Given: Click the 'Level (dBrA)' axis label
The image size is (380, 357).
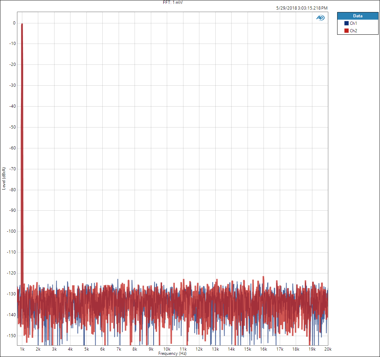Looking at the screenshot, I should [4, 178].
